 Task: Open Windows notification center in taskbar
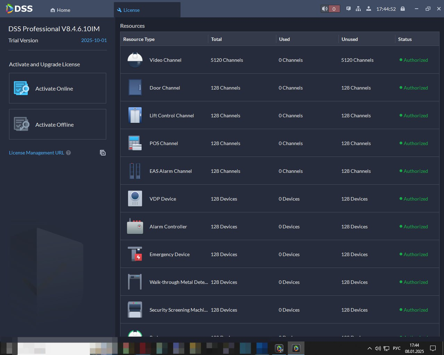click(433, 348)
